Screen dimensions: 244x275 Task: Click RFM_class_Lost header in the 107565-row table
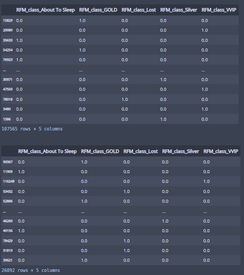(139, 10)
